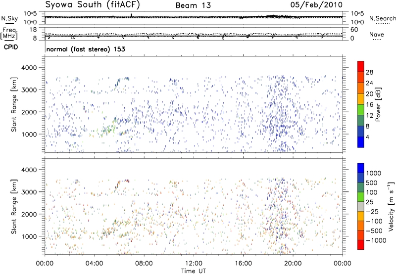Click the blue top segment of Velocity colorbar
Viewport: 396px width, 274px height.
click(361, 168)
